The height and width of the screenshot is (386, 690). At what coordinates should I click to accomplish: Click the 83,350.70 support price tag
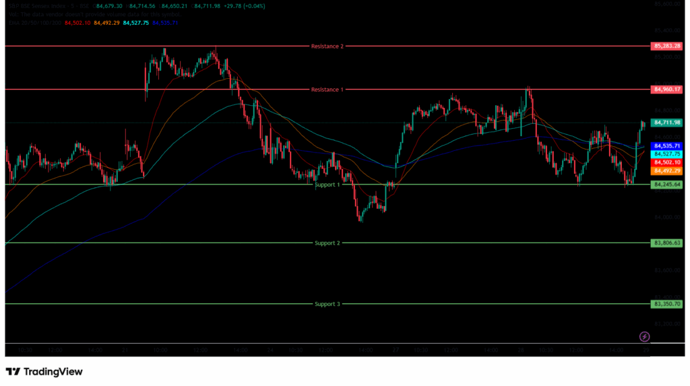coord(667,304)
